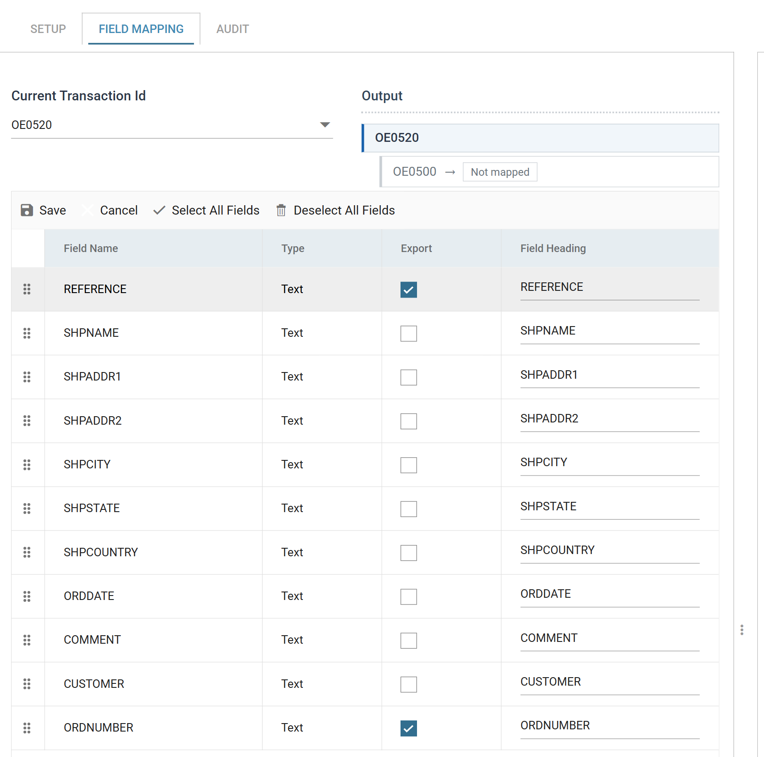Click the Field Name column header
764x757 pixels.
tap(153, 248)
